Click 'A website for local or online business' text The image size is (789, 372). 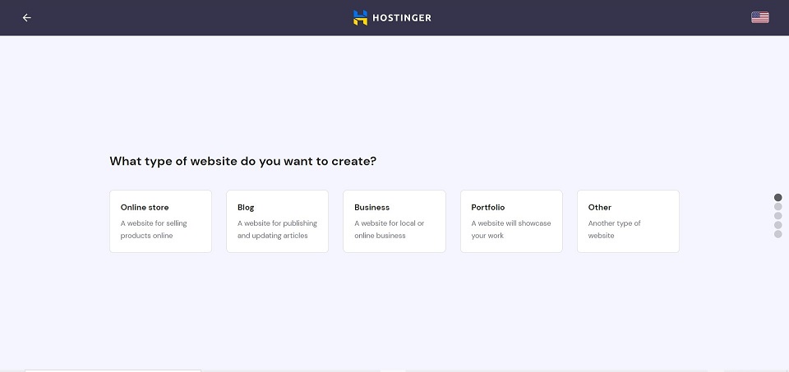tap(389, 229)
